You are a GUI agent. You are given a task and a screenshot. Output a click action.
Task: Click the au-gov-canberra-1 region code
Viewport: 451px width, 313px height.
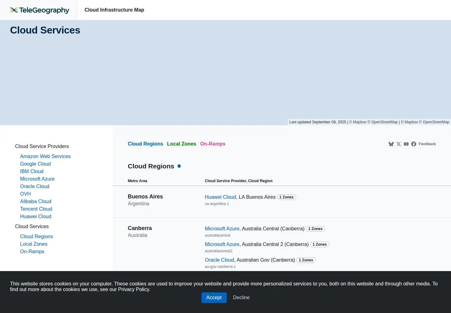pos(220,267)
